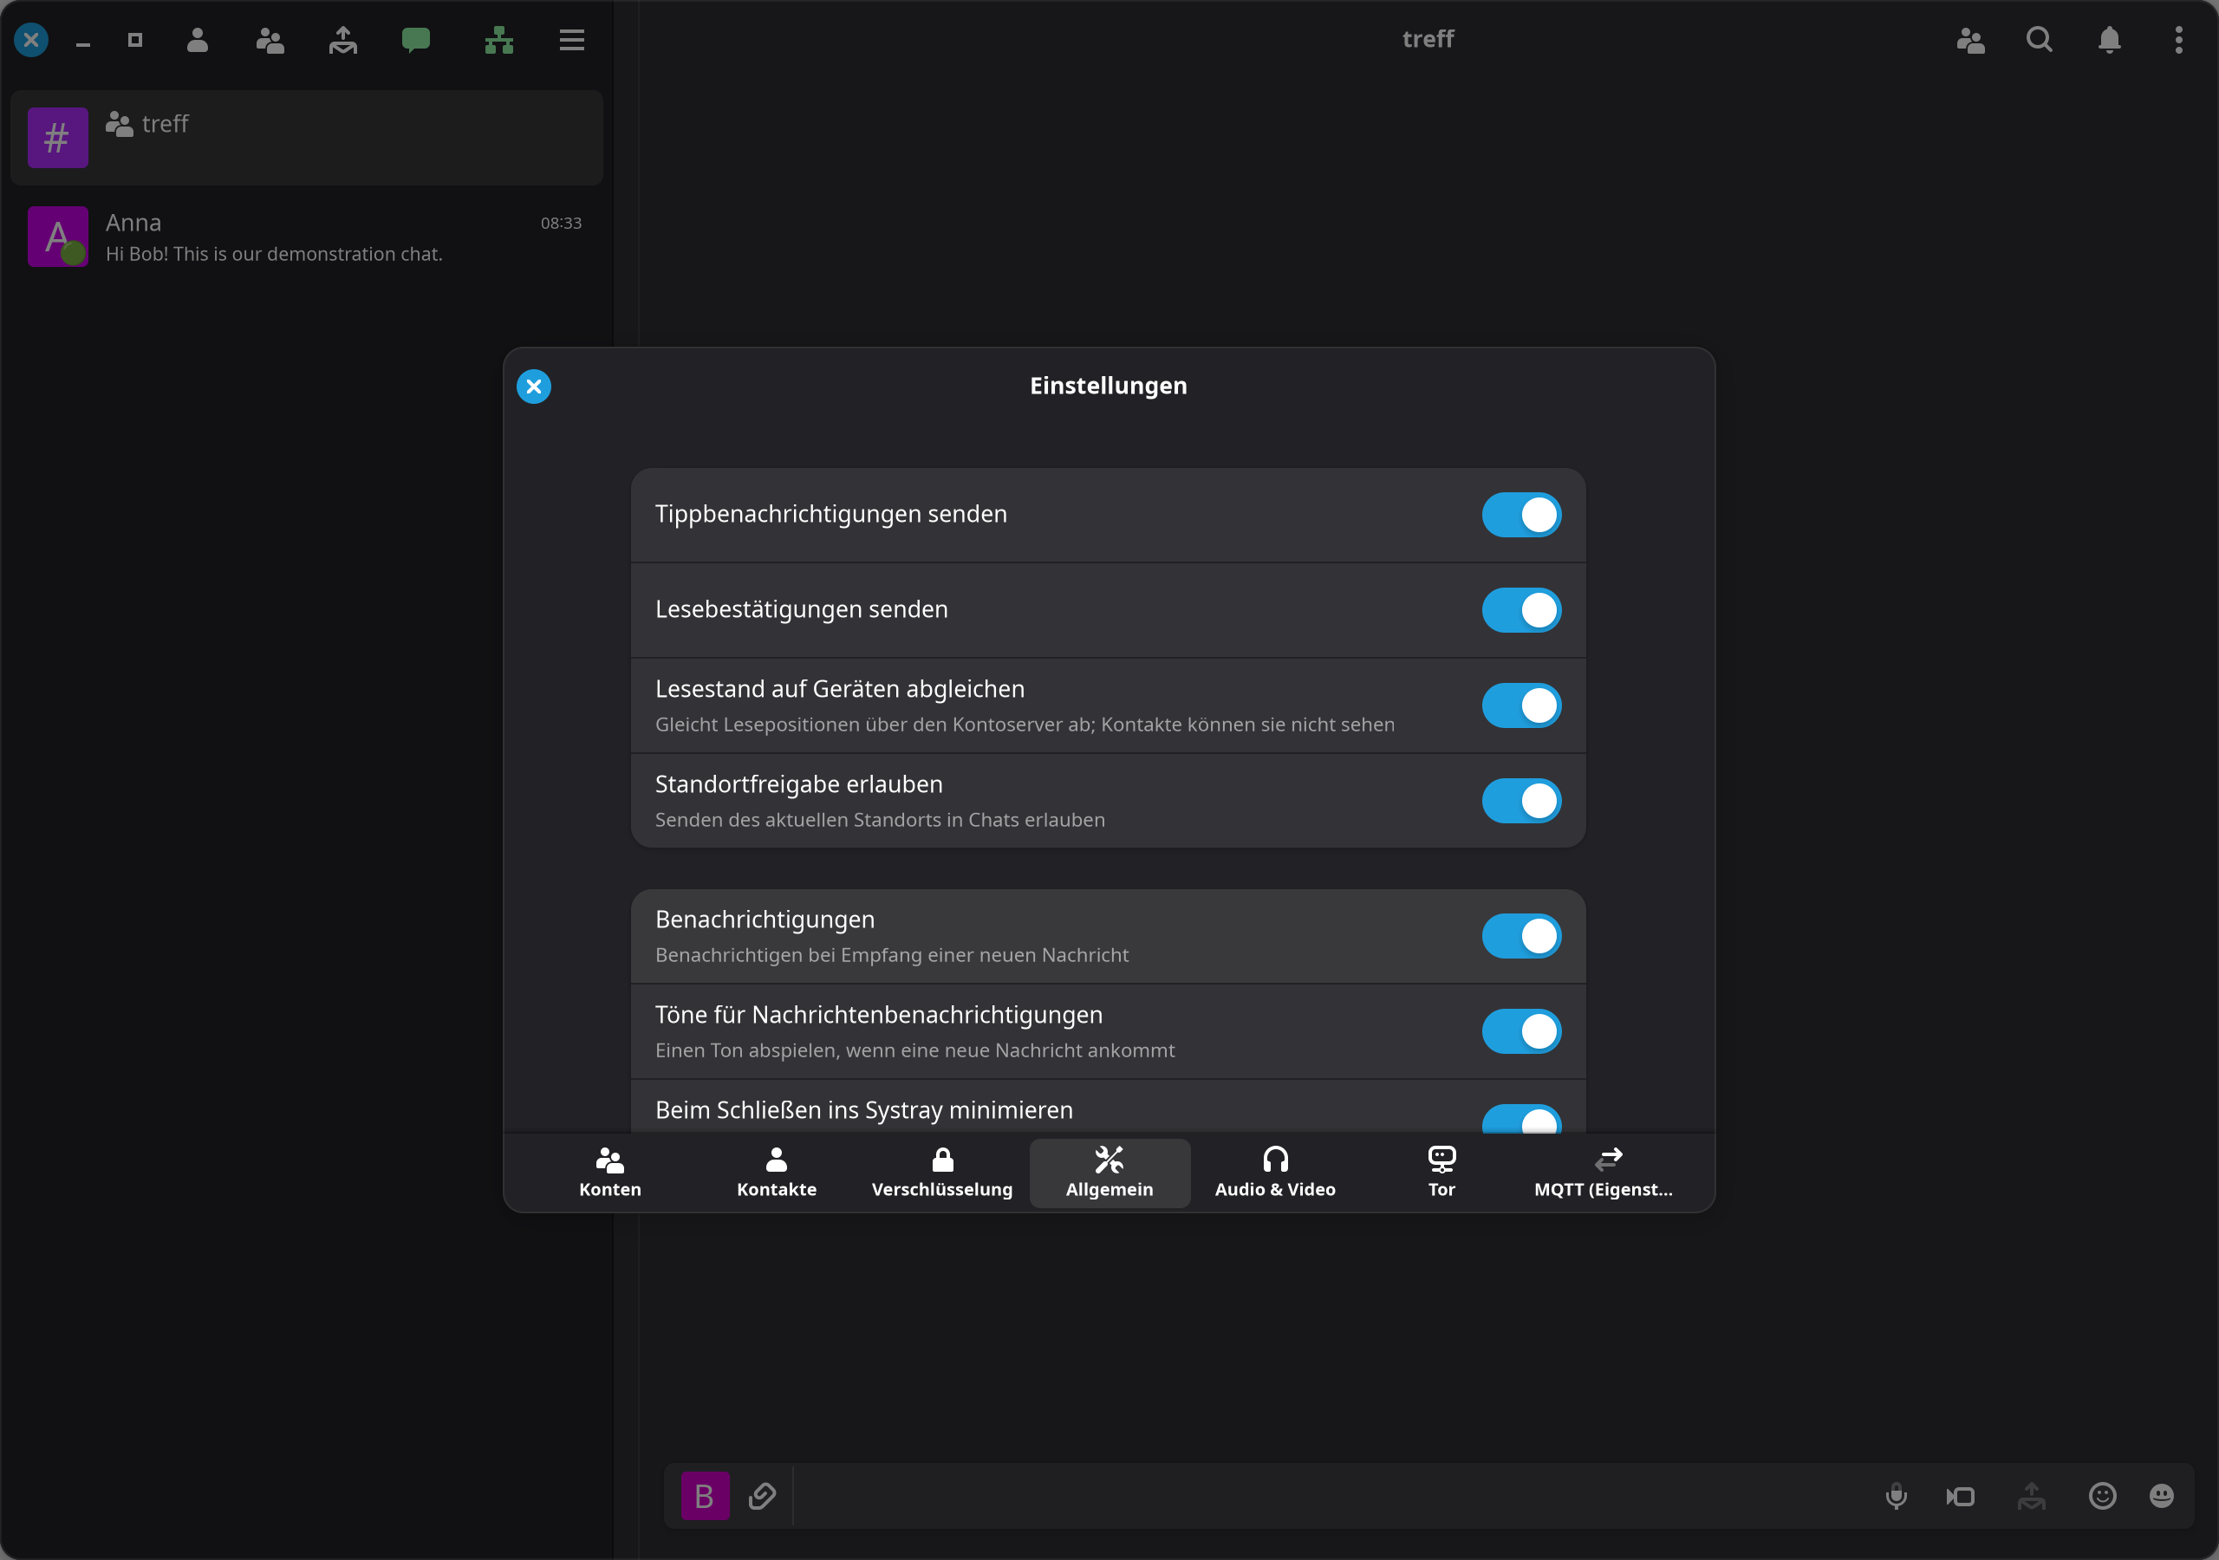The width and height of the screenshot is (2219, 1560).
Task: Open the Verschlüsselung tab
Action: pos(942,1173)
